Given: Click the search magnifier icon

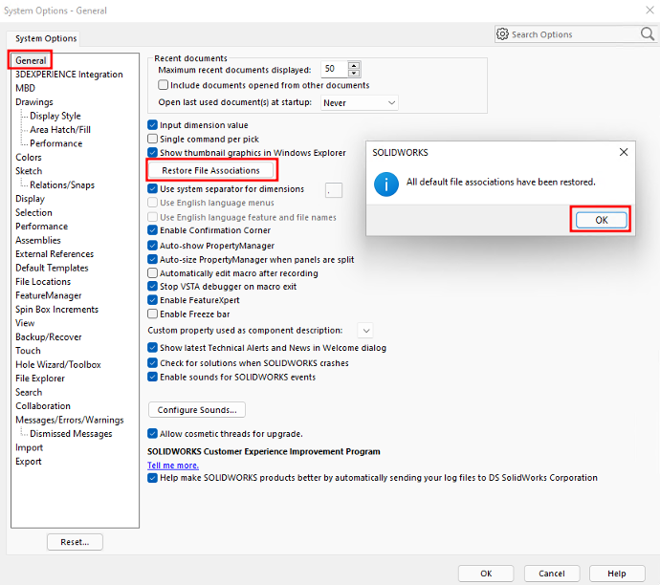Looking at the screenshot, I should click(x=647, y=34).
